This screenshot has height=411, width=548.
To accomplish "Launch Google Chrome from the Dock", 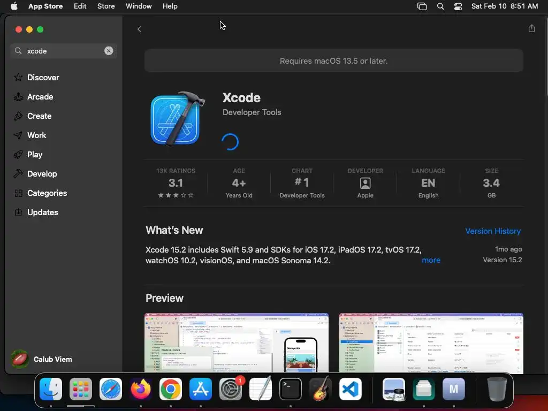I will pos(171,389).
